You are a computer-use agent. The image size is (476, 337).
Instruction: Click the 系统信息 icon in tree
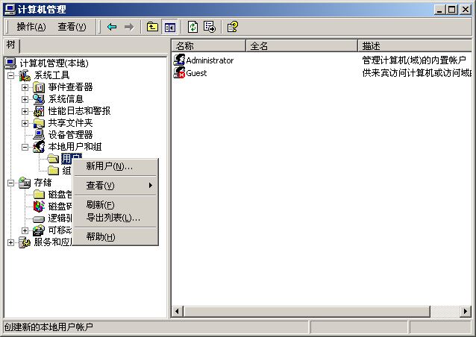coord(39,99)
